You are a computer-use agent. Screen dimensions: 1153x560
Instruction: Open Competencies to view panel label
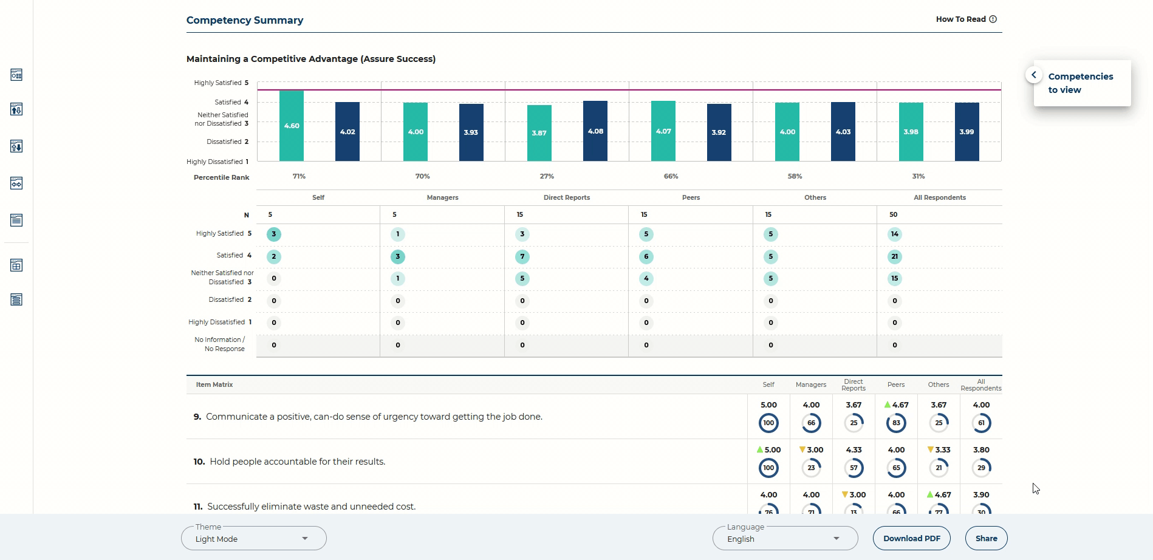tap(1081, 83)
